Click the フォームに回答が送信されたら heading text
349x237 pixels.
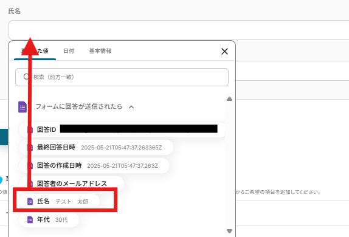[x=79, y=106]
